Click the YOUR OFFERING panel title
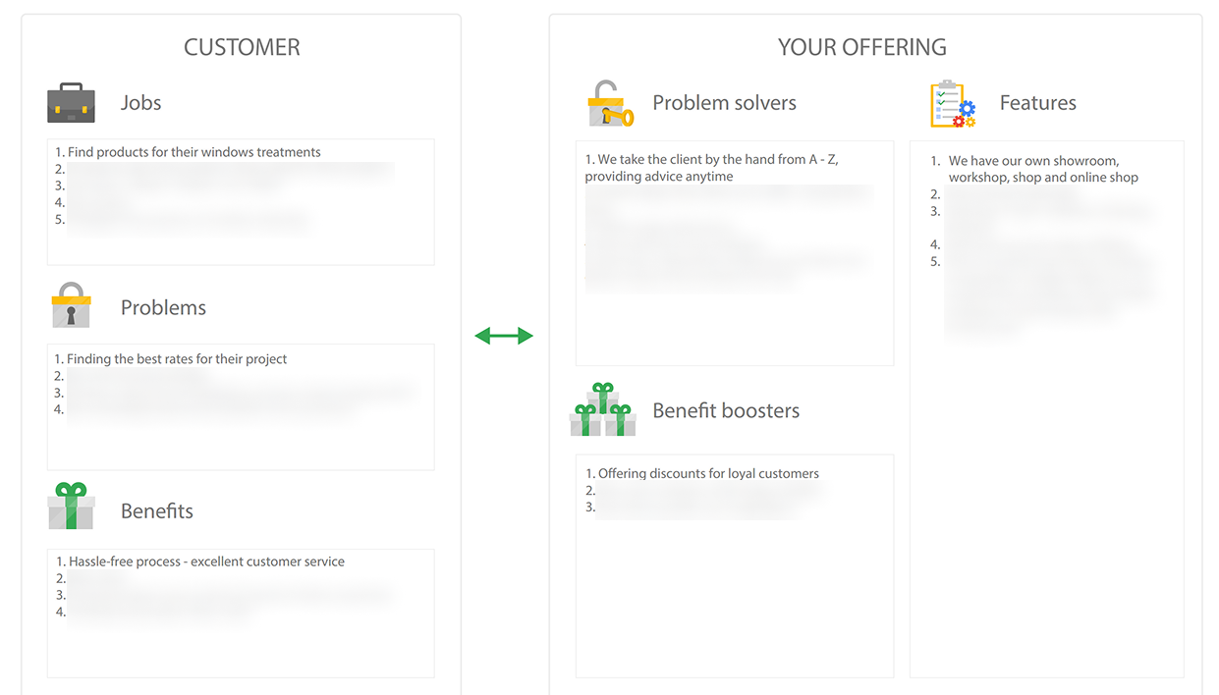The height and width of the screenshot is (695, 1219). (861, 47)
